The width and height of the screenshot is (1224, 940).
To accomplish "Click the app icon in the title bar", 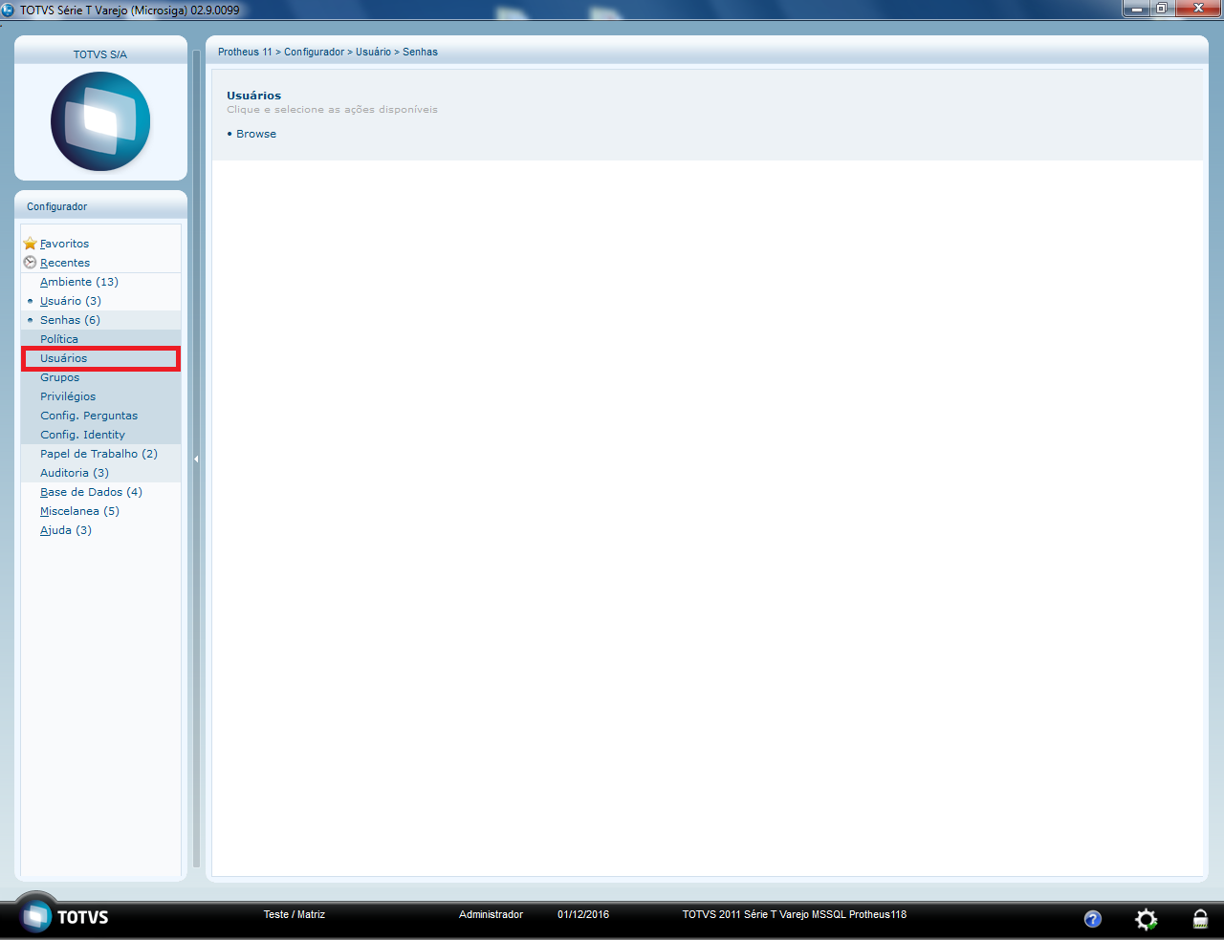I will [x=9, y=10].
